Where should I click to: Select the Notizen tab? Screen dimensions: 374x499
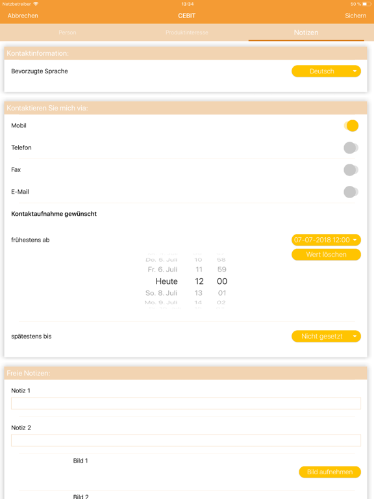[306, 32]
